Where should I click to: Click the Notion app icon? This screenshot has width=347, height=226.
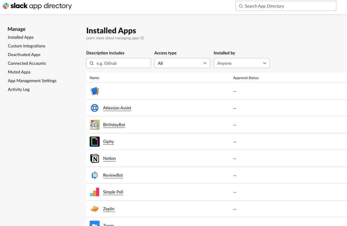pyautogui.click(x=95, y=158)
